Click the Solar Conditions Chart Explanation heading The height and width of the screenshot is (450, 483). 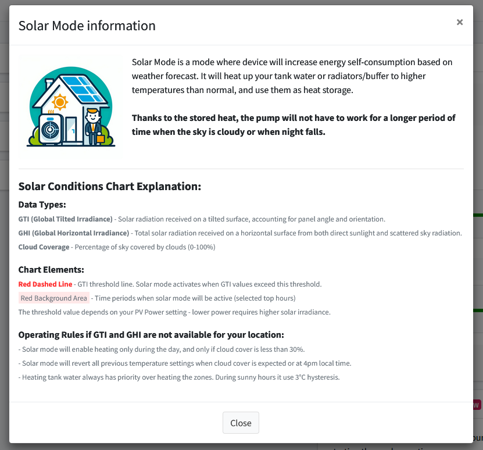(110, 187)
